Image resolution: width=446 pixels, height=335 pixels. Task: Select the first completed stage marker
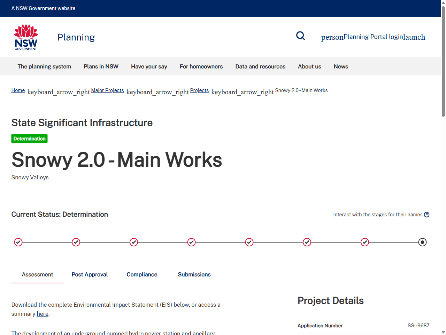click(x=18, y=242)
